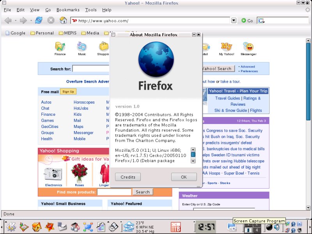Open the Home page icon
The image size is (312, 234).
click(63, 20)
